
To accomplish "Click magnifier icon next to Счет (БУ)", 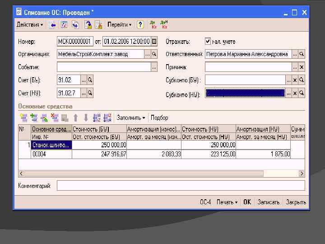I will (90, 80).
